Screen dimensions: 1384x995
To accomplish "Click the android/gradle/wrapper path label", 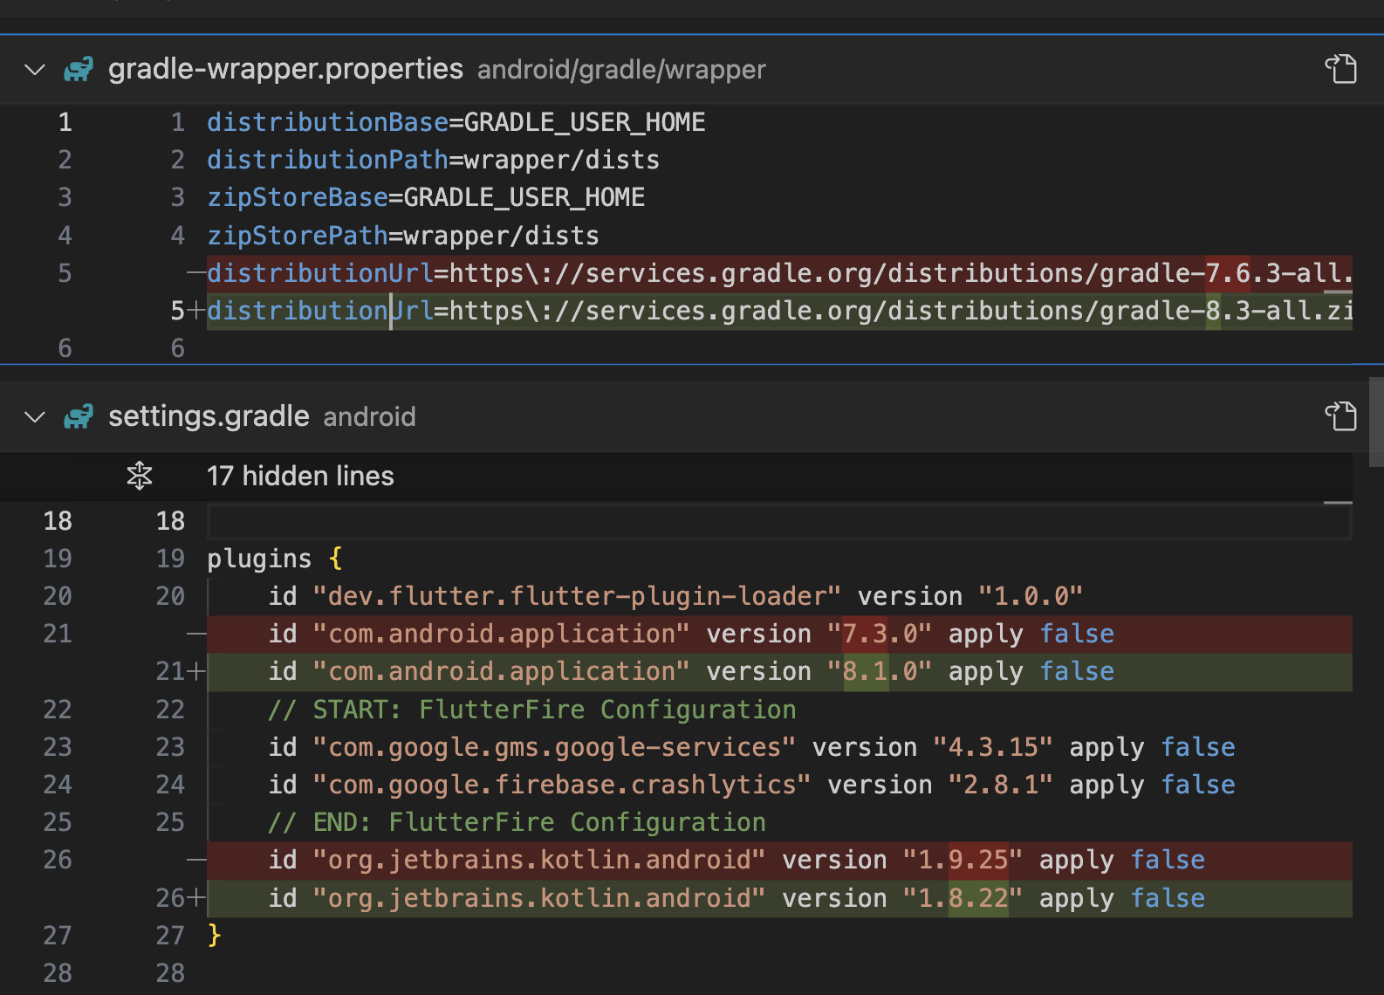I will [x=621, y=69].
